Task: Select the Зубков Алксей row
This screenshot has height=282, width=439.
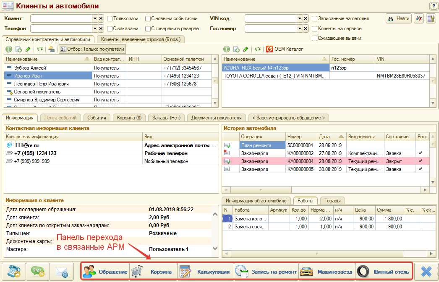Action: coord(108,67)
